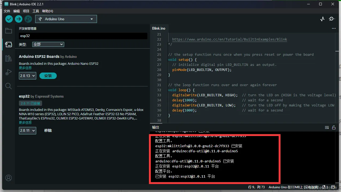This screenshot has height=192, width=341.
Task: Click the Verify checkmark button
Action: 9,19
